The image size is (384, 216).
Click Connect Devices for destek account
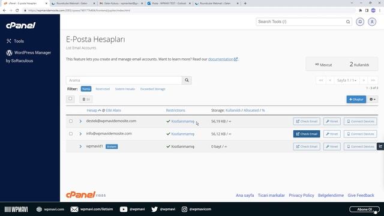point(360,121)
